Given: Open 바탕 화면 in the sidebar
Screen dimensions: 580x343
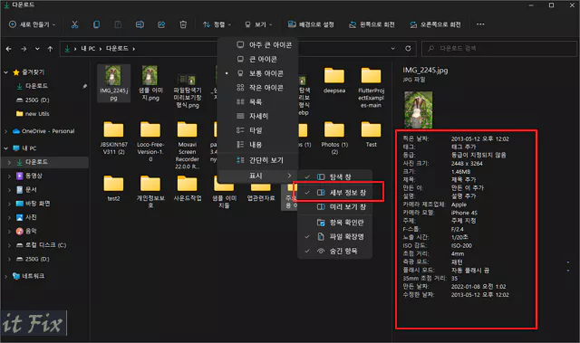Looking at the screenshot, I should tap(33, 204).
